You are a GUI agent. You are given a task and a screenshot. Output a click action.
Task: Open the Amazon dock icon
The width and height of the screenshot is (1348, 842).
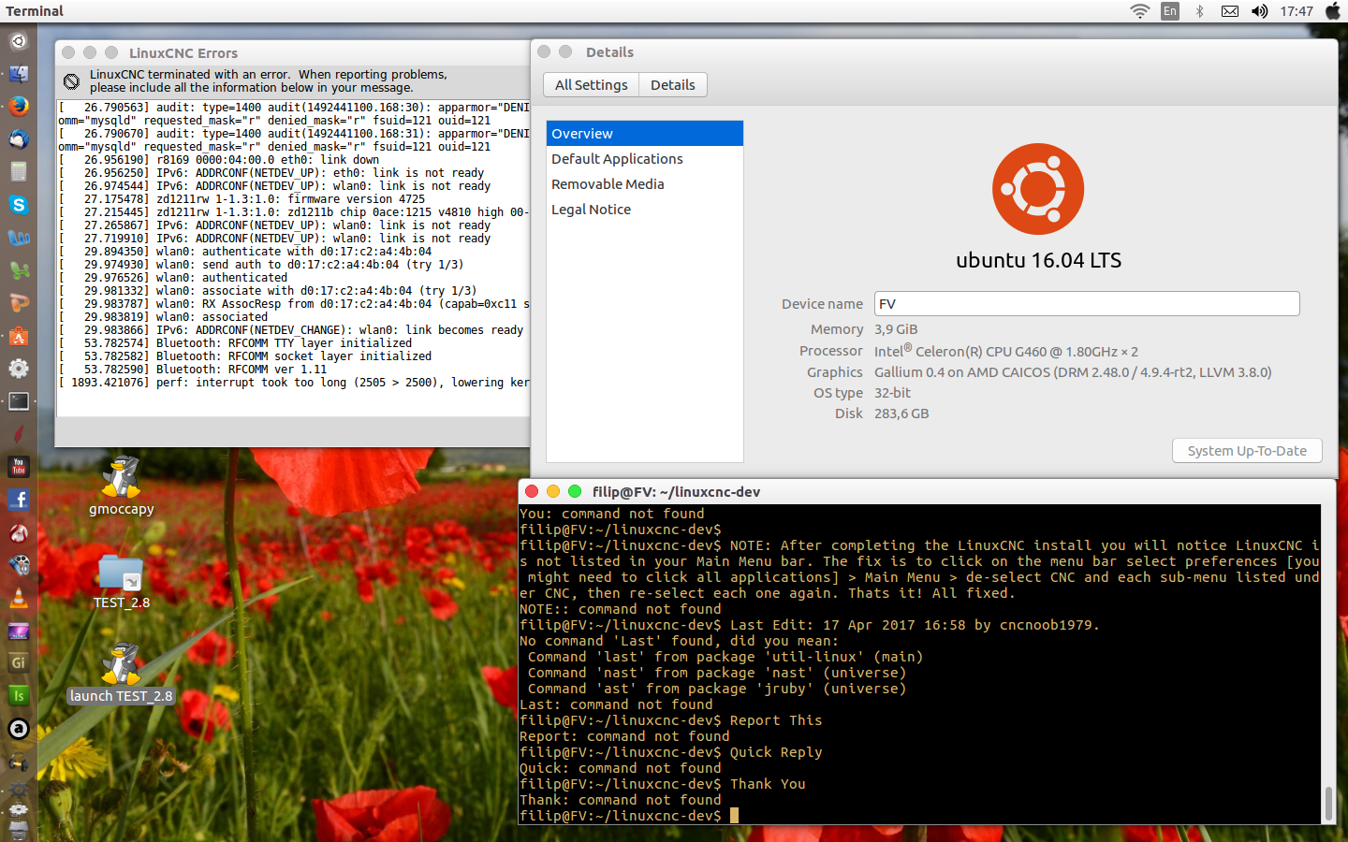(x=19, y=729)
